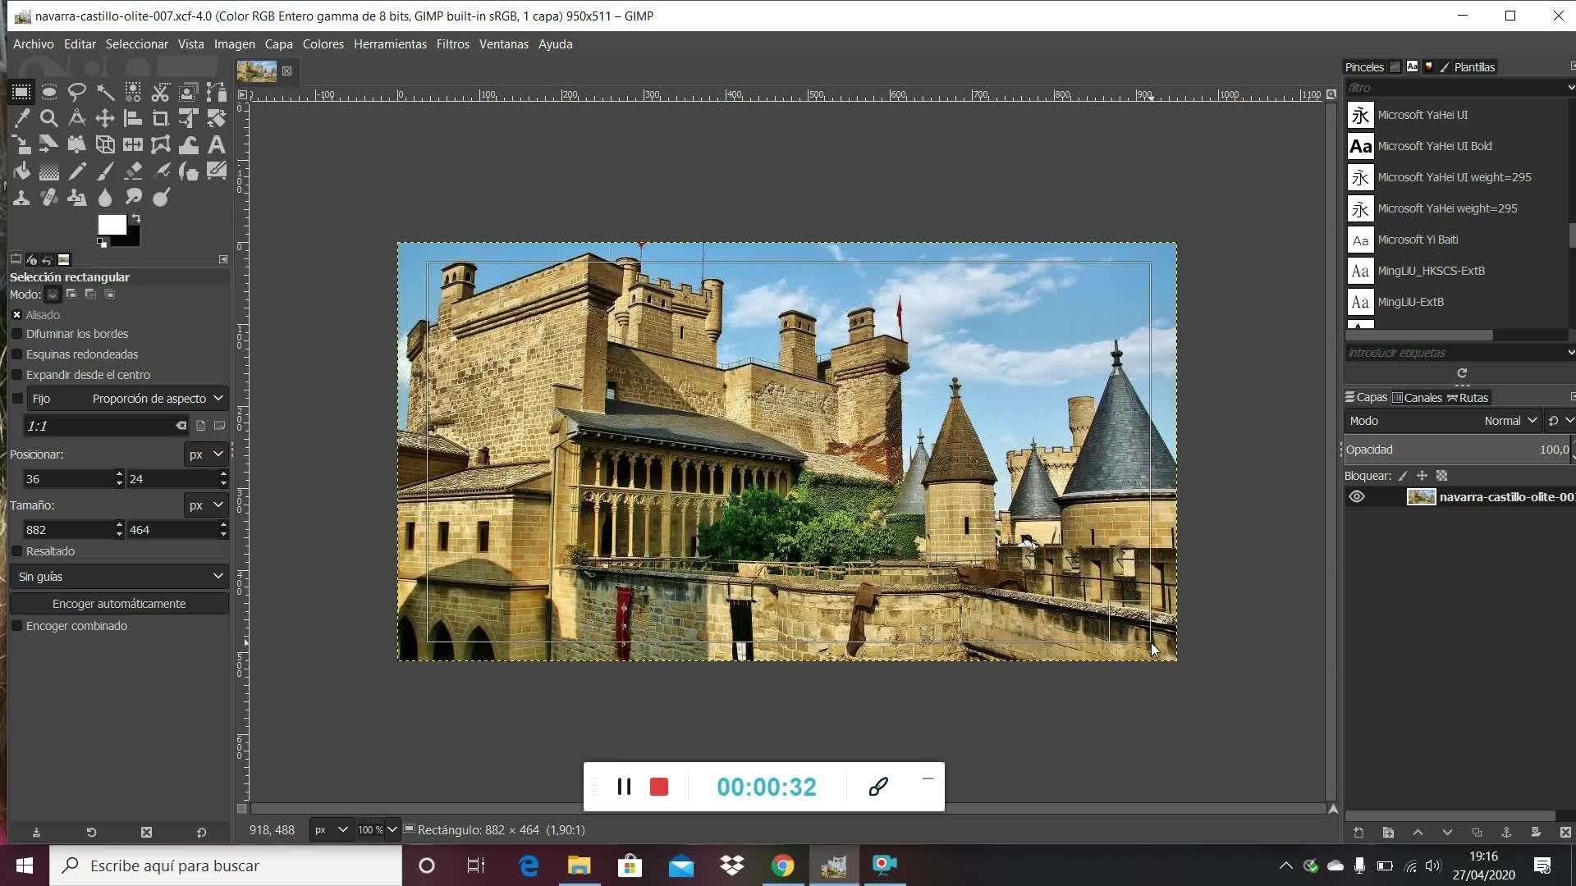Hide the navarra-castillo-olite layer with eye icon
1576x886 pixels.
coord(1357,497)
